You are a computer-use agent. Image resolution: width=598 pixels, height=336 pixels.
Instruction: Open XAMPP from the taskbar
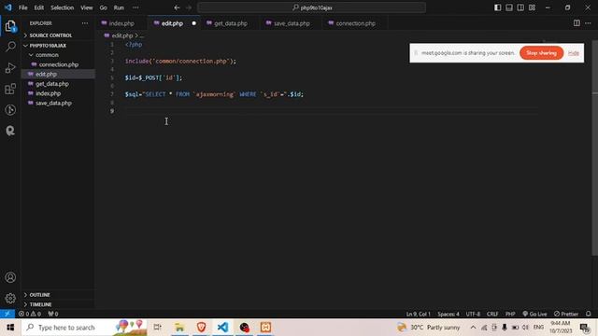[x=265, y=328]
